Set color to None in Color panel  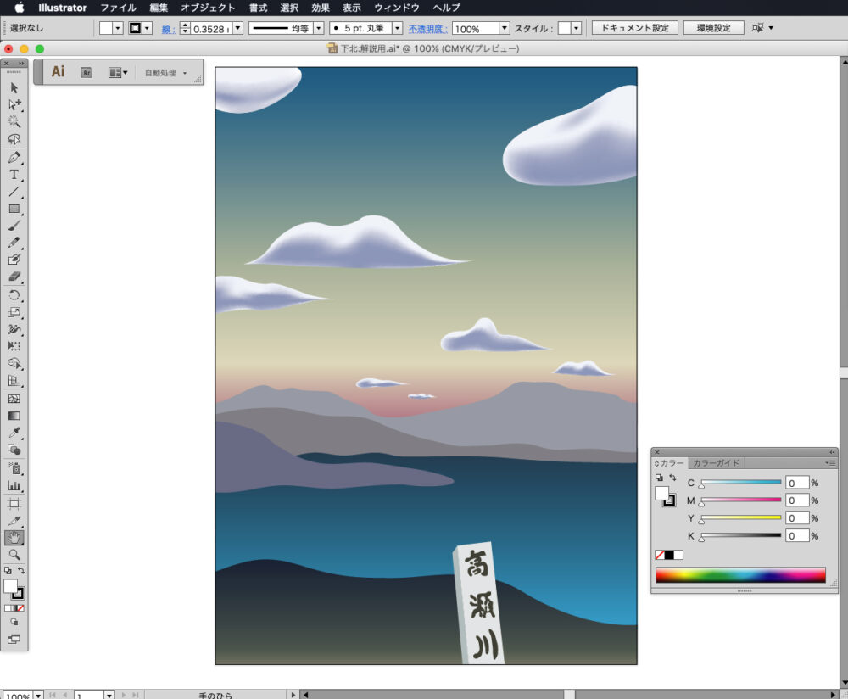pos(660,555)
